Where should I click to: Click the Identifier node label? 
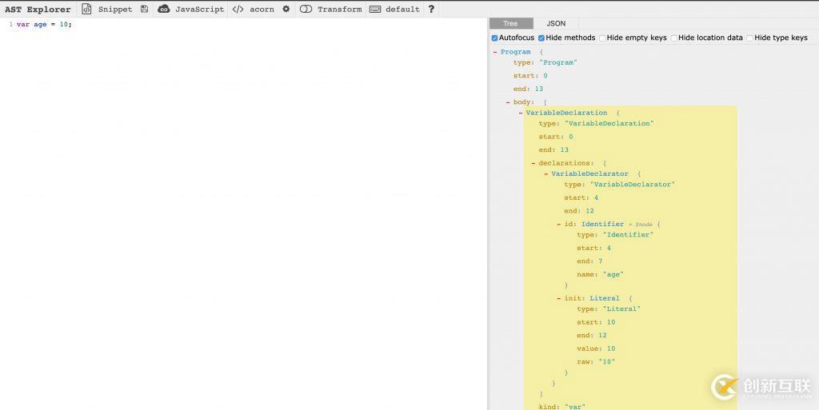coord(603,225)
